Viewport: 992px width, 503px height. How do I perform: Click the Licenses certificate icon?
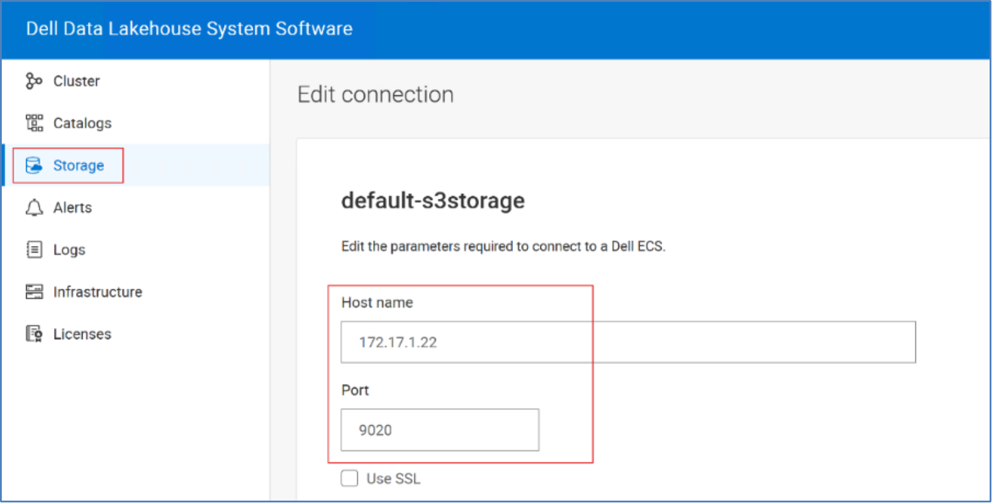34,334
